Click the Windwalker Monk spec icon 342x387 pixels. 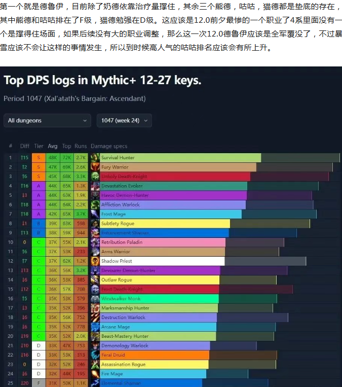click(x=95, y=299)
